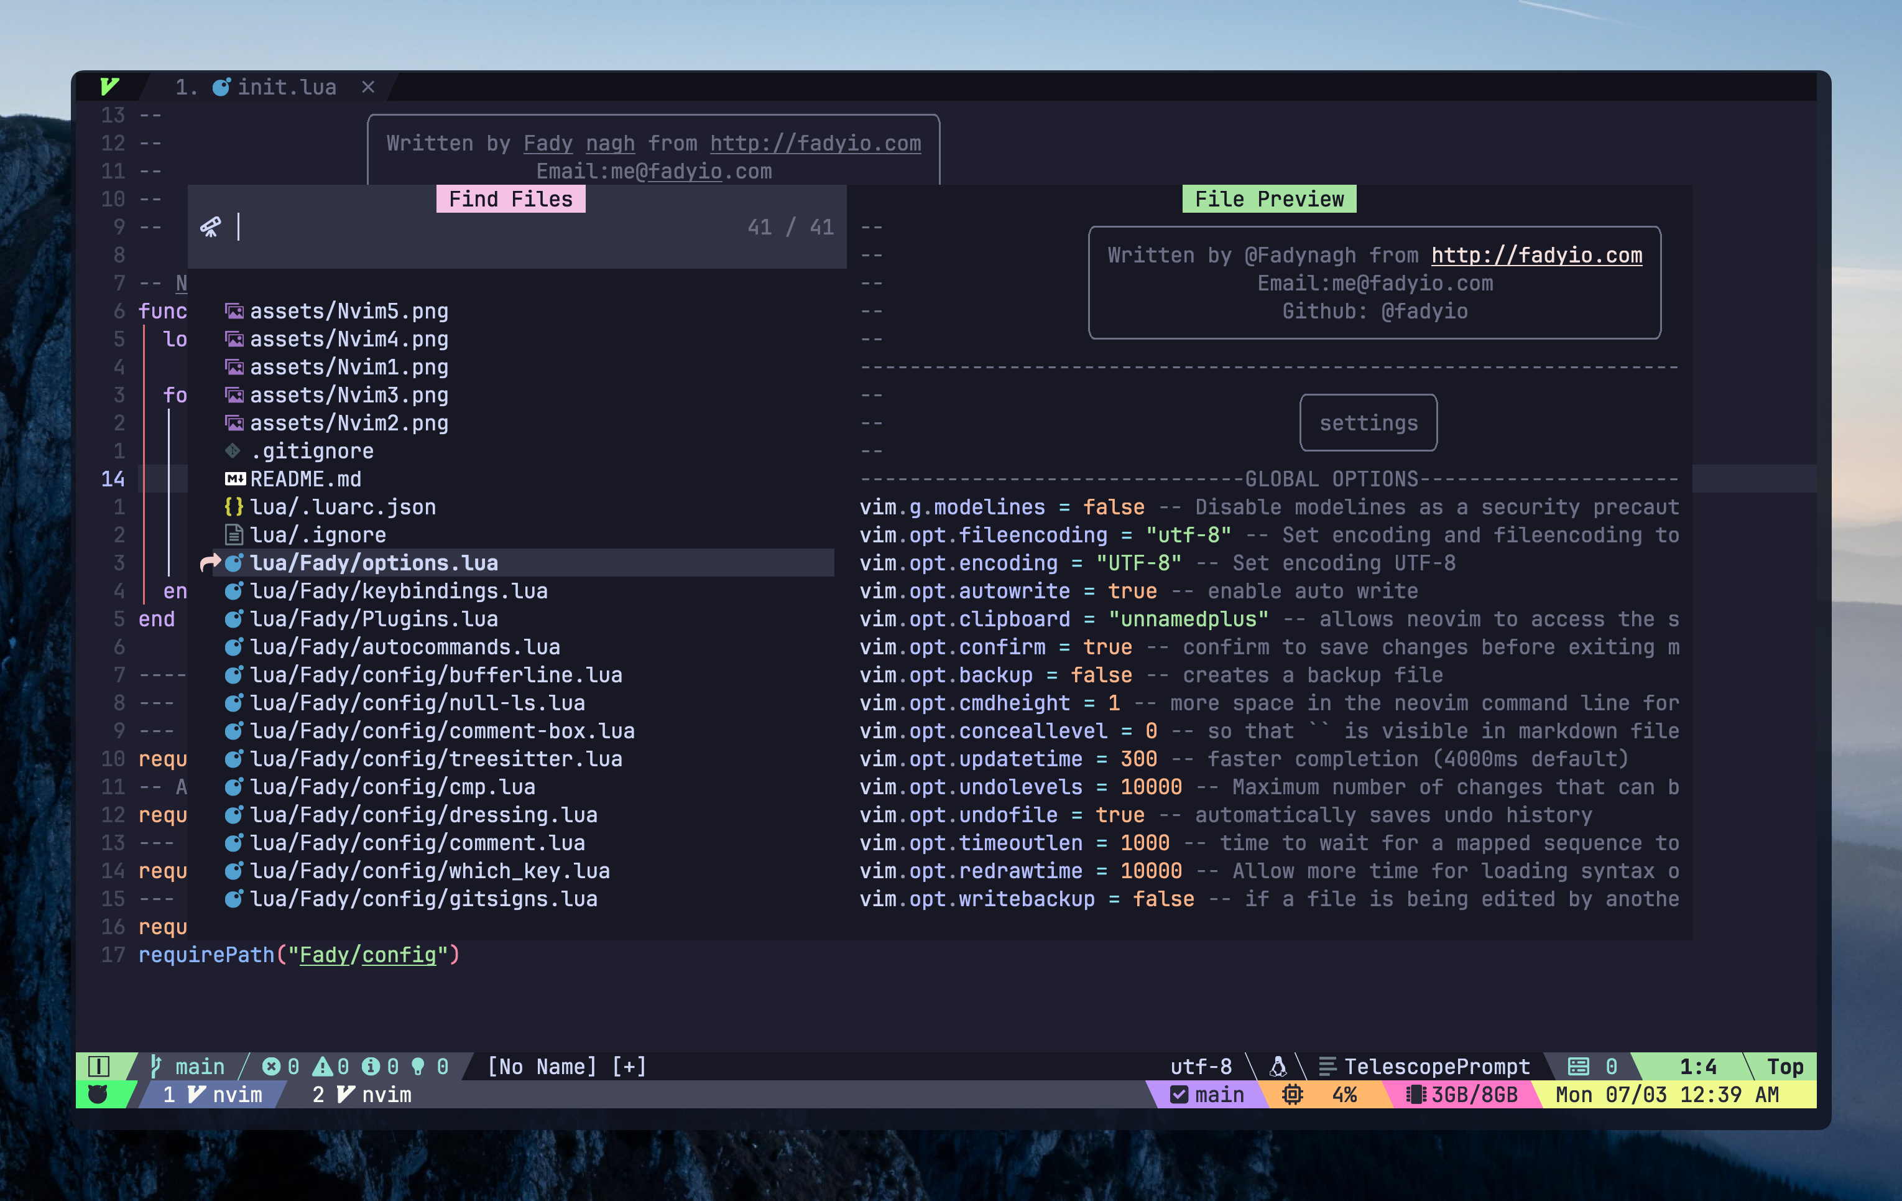
Task: Click the Linux penguin icon in statusline
Action: click(x=1277, y=1067)
